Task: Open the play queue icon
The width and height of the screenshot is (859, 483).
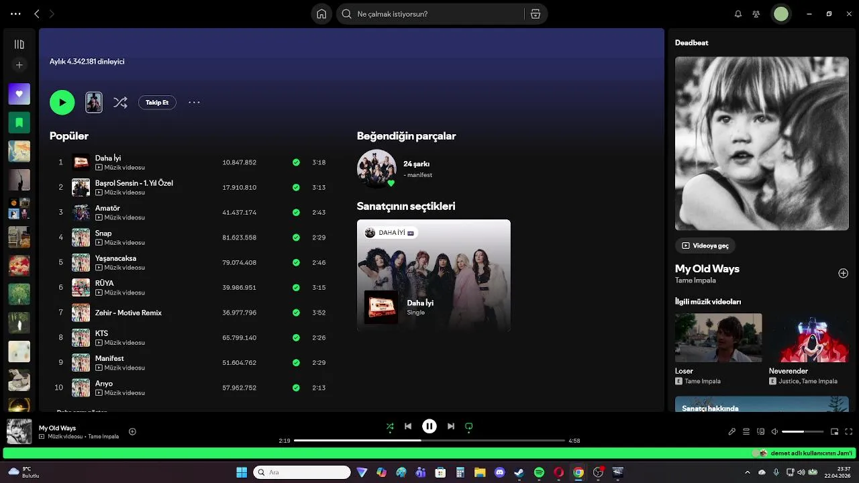Action: pos(746,431)
